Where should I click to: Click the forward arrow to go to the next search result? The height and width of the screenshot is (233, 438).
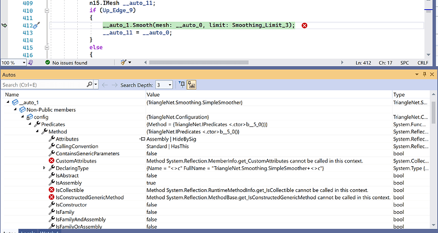(114, 85)
